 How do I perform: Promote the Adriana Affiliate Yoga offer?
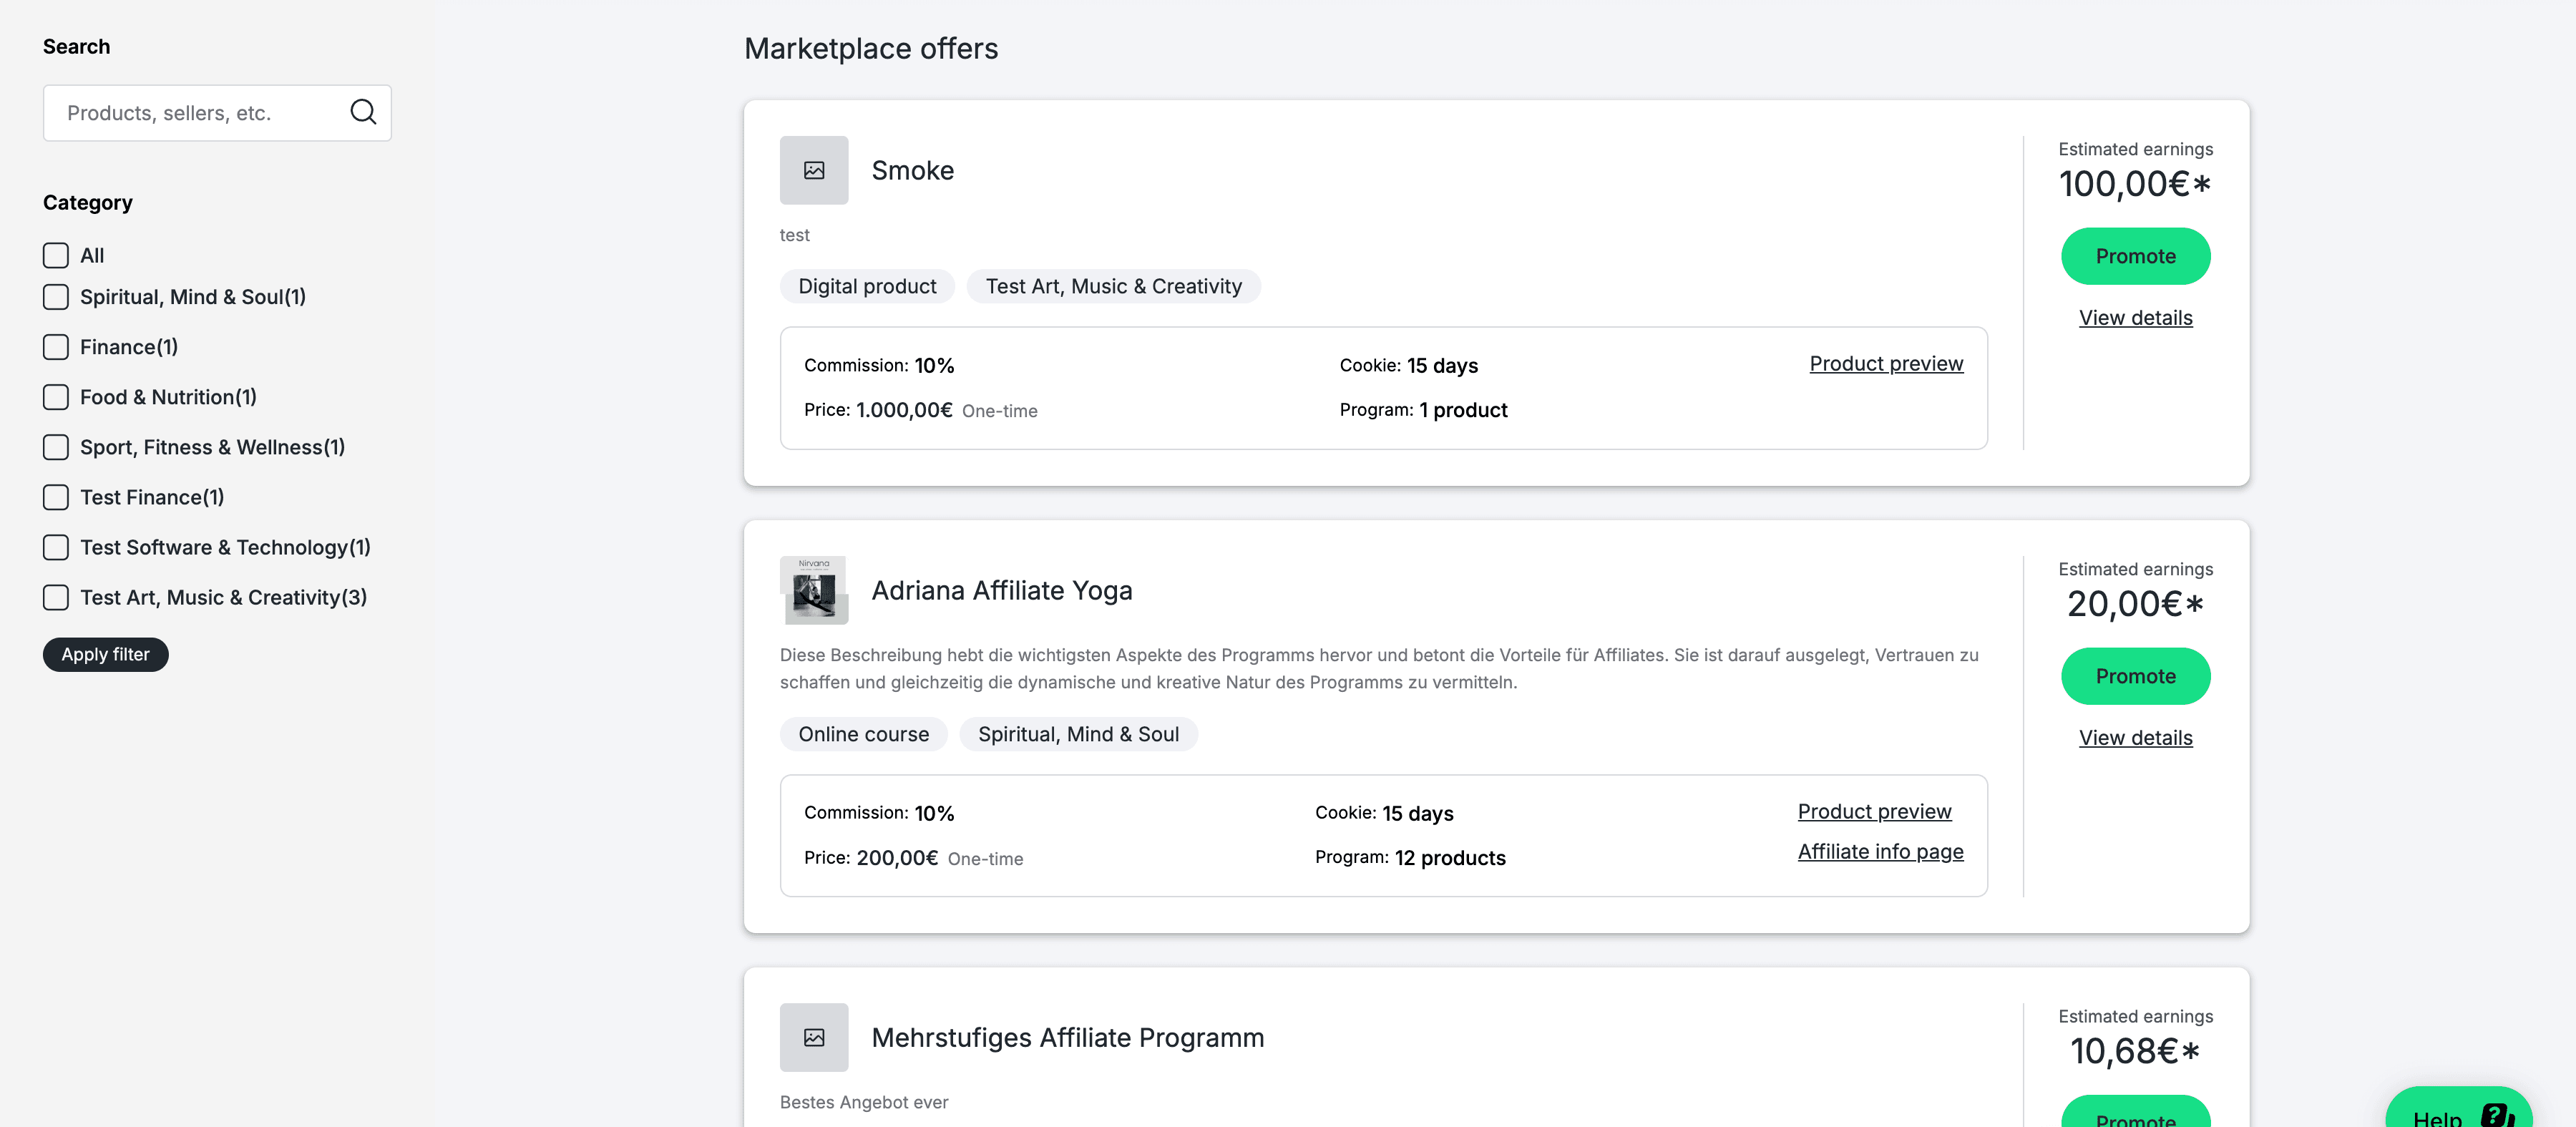(x=2135, y=676)
